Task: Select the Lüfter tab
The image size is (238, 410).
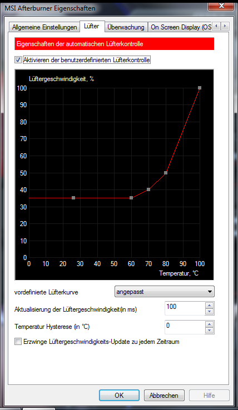Action: tap(92, 26)
